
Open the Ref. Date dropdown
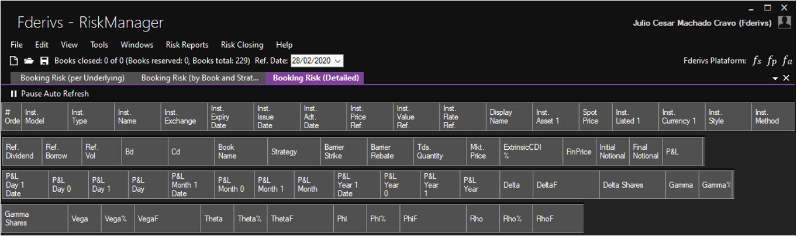338,61
